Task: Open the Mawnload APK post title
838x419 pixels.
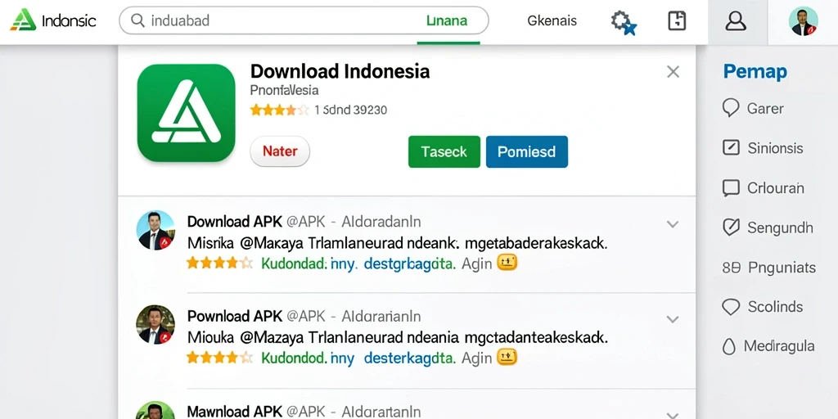Action: [234, 412]
